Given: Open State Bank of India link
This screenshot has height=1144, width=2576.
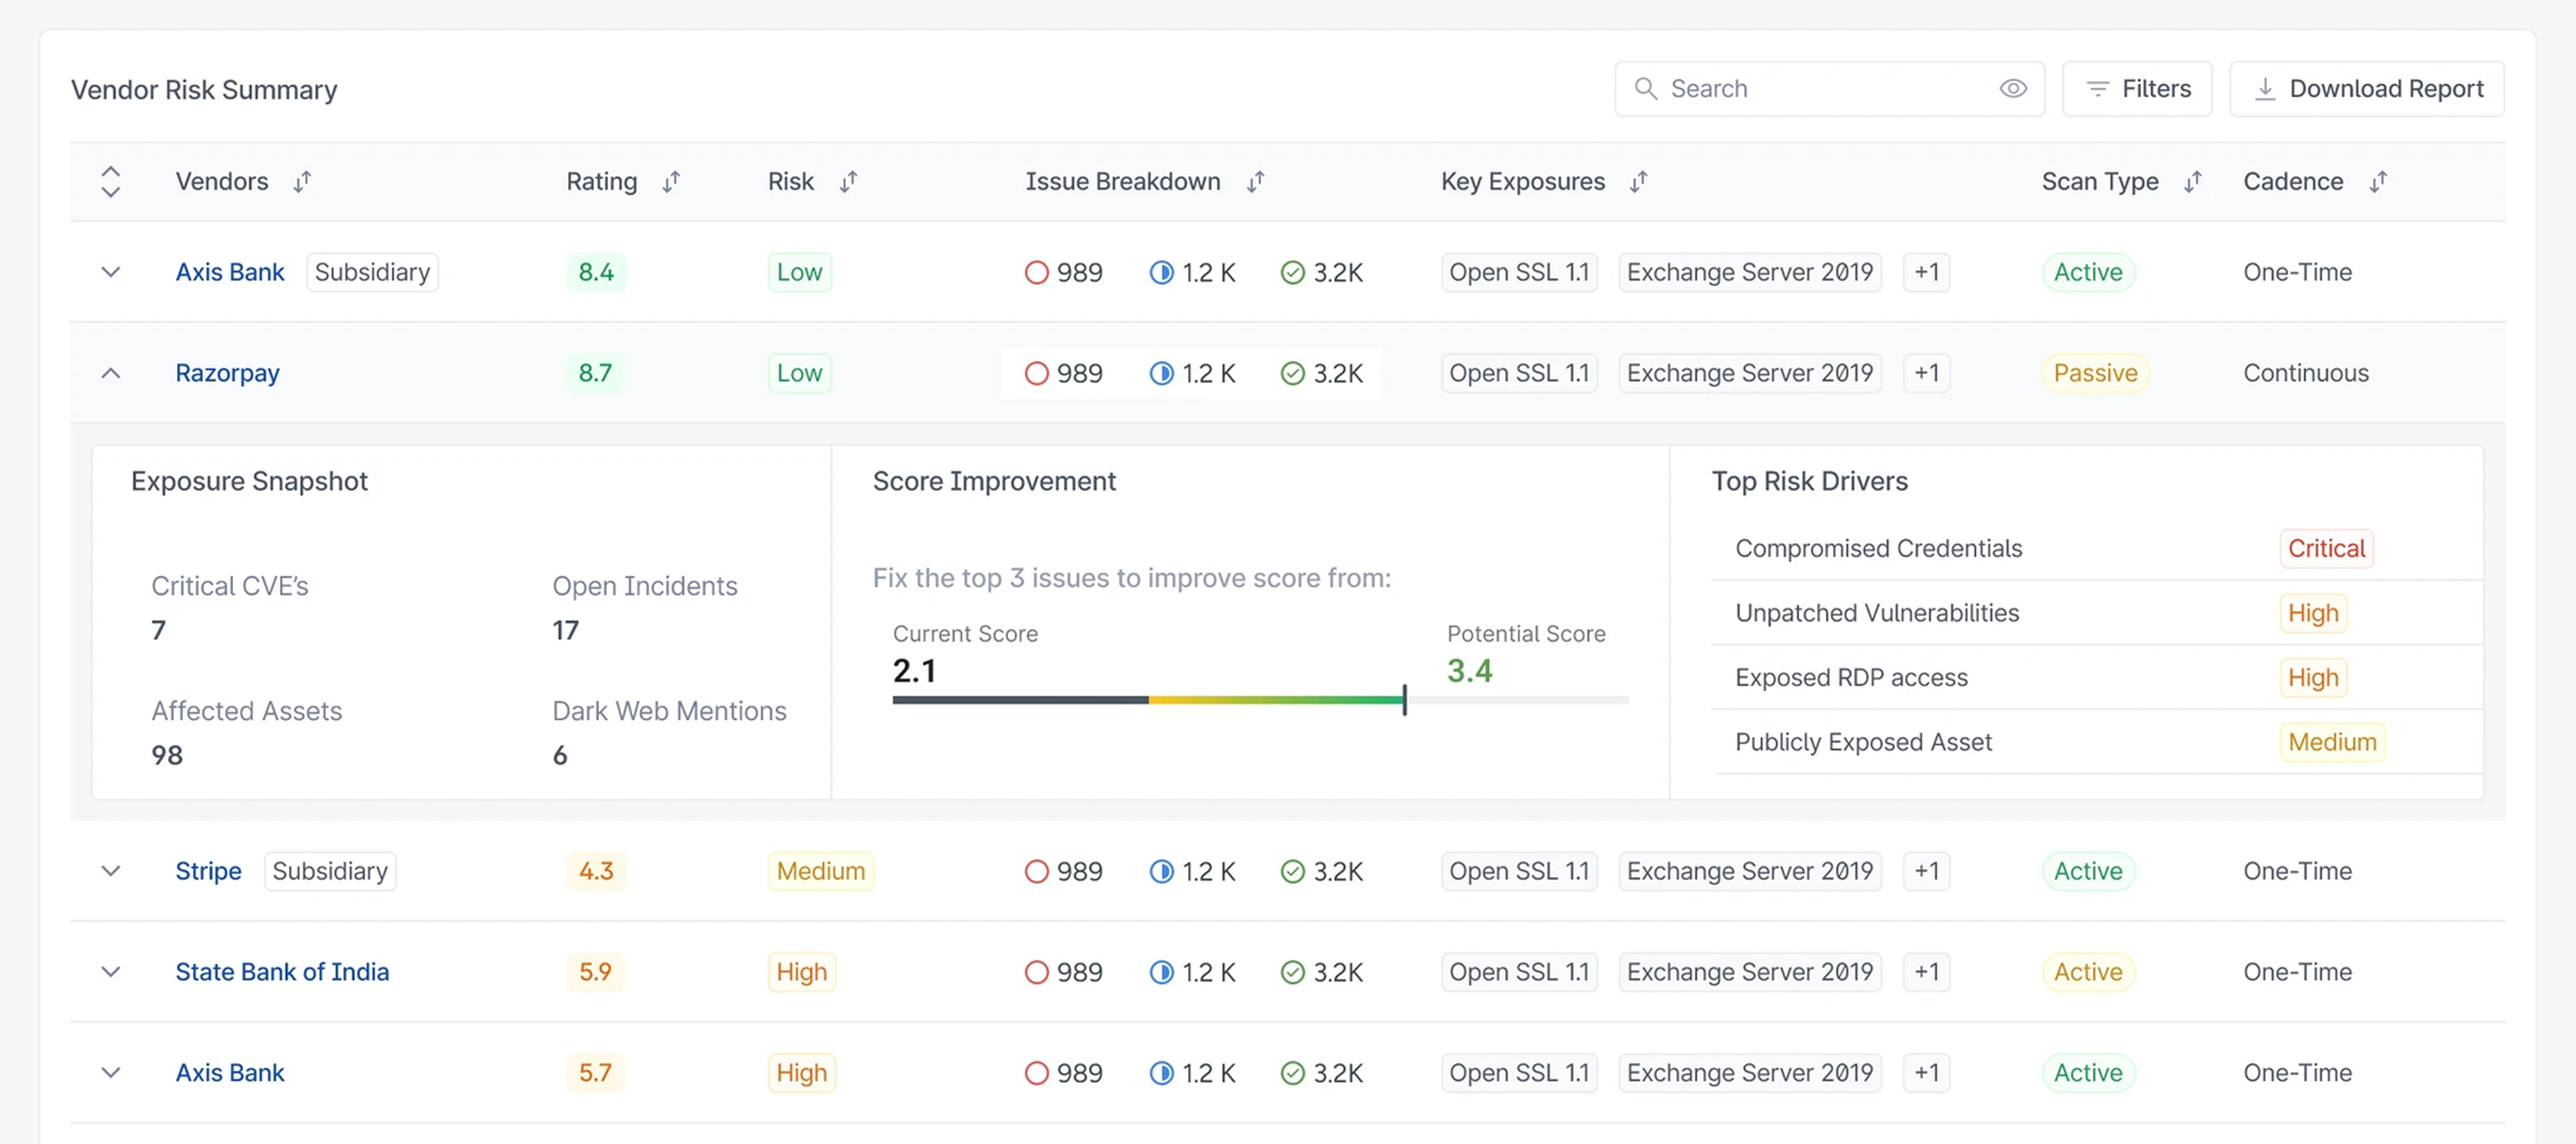Looking at the screenshot, I should point(282,972).
